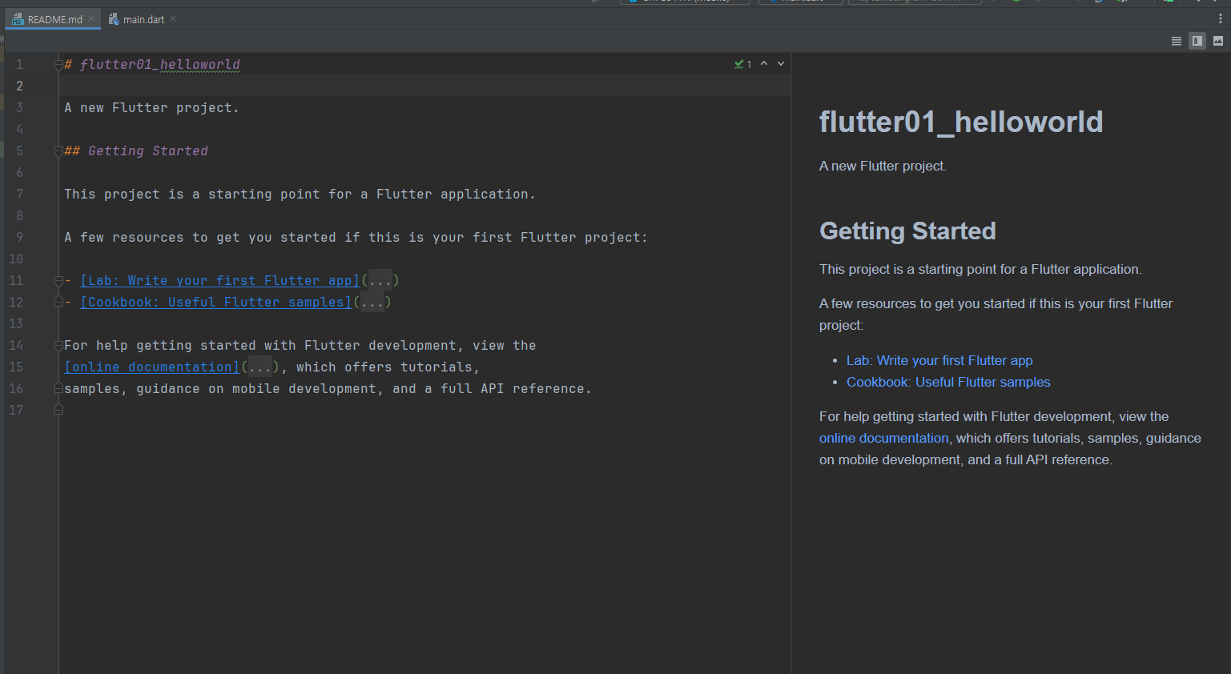Expand folded URL after online documentation
The image size is (1231, 674).
click(x=259, y=367)
